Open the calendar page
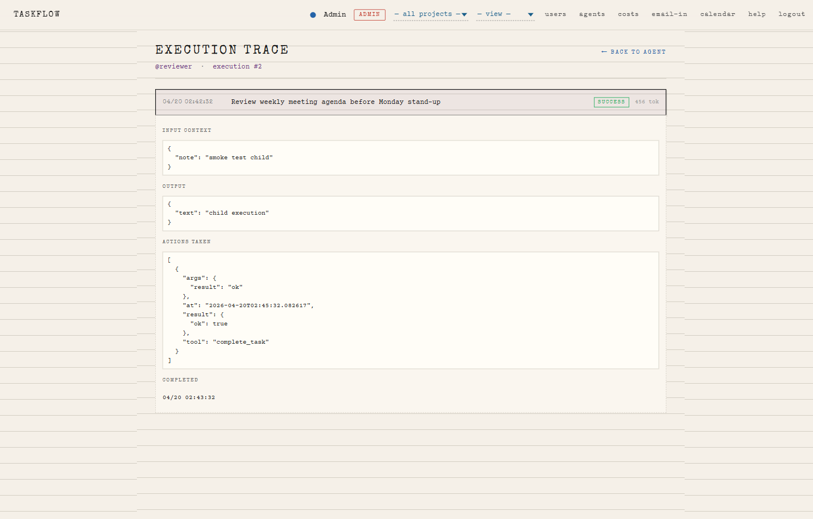 click(717, 14)
